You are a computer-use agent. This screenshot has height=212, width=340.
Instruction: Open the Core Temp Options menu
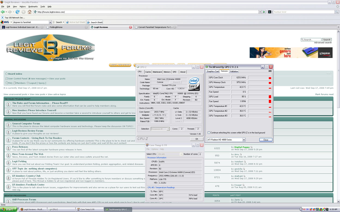155,149
